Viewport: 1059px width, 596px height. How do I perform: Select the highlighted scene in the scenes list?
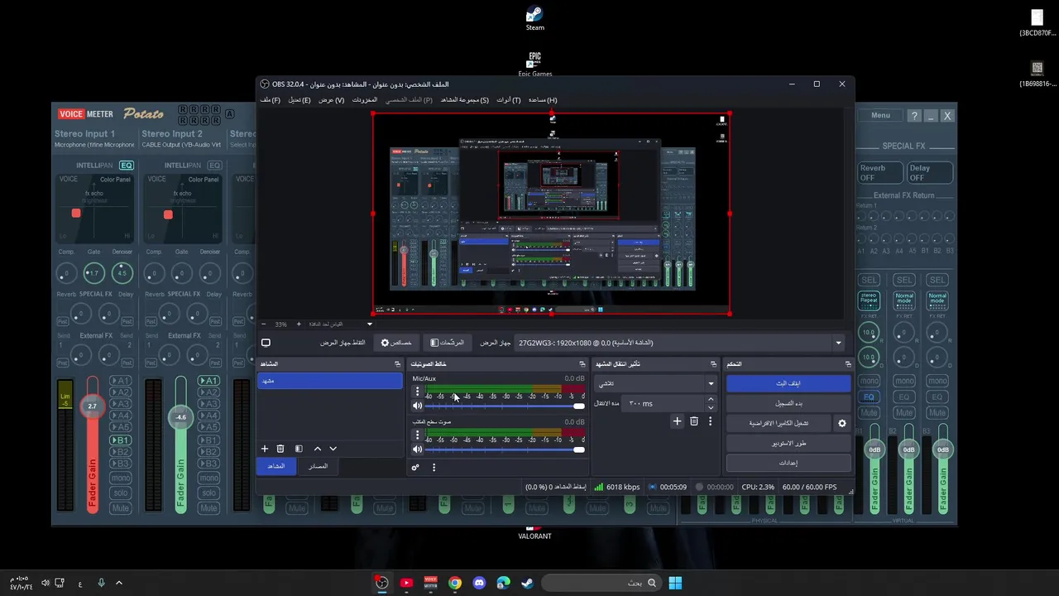tap(330, 381)
